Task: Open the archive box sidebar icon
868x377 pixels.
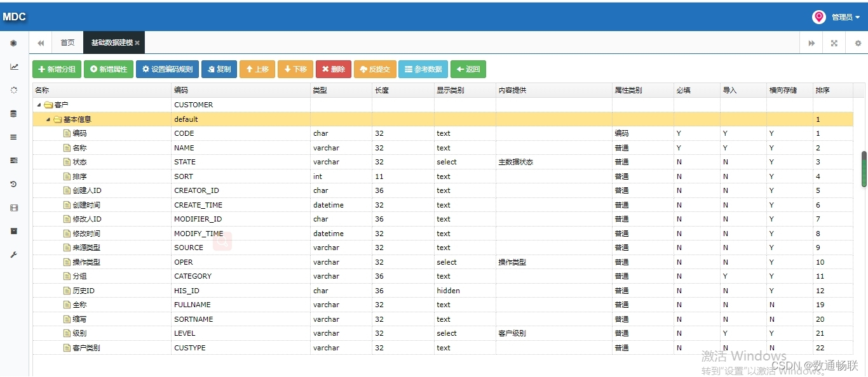Action: 14,231
